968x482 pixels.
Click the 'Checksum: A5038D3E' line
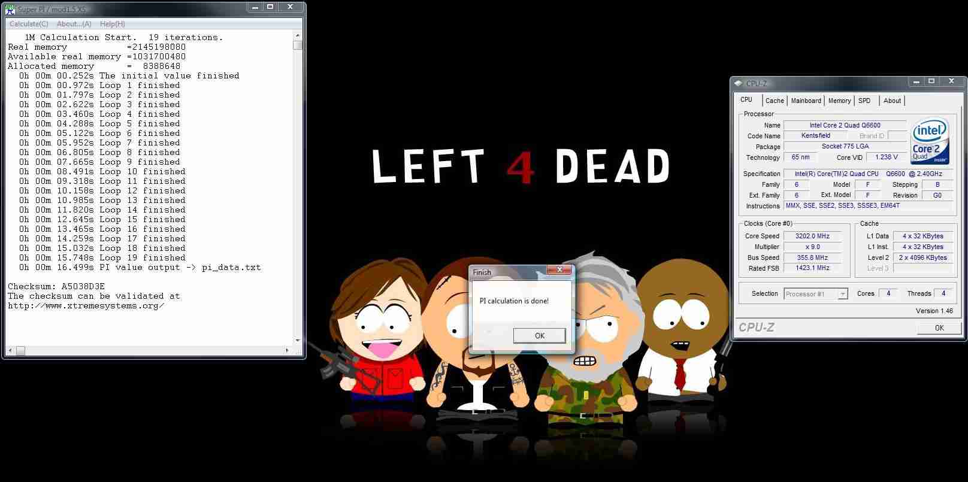(56, 287)
